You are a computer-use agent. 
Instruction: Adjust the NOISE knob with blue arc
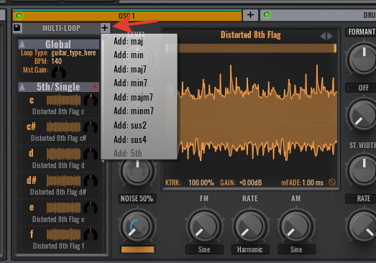(137, 226)
